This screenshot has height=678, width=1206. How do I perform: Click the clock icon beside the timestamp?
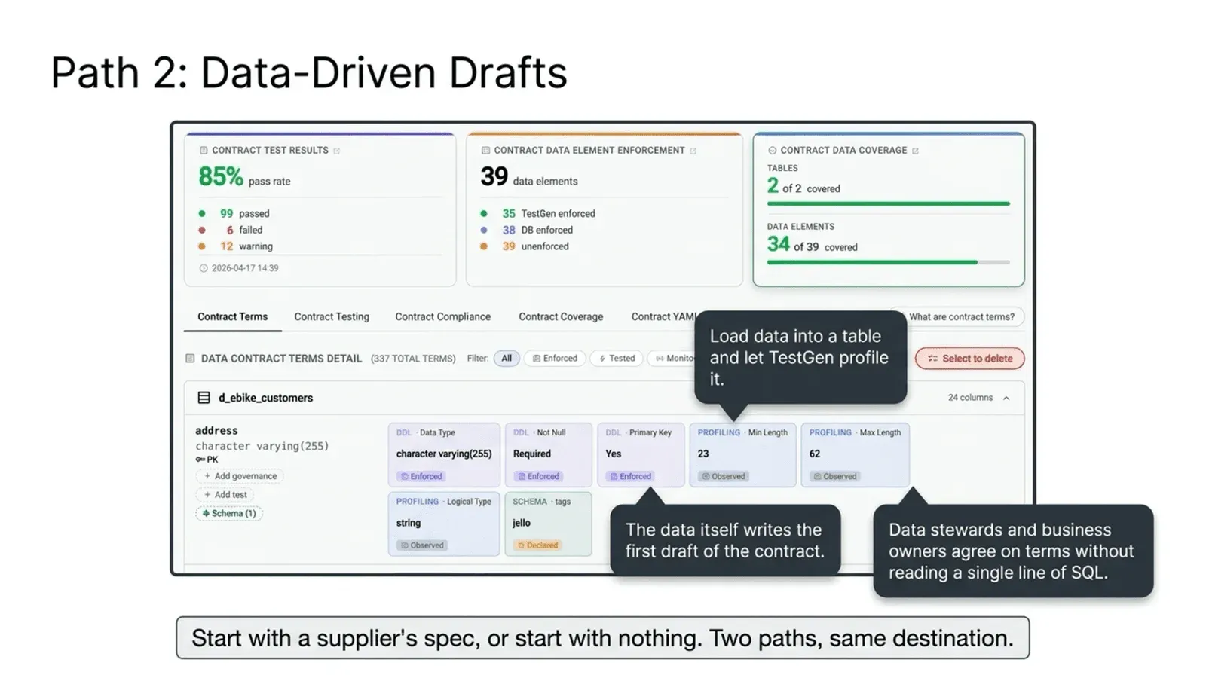(x=204, y=268)
